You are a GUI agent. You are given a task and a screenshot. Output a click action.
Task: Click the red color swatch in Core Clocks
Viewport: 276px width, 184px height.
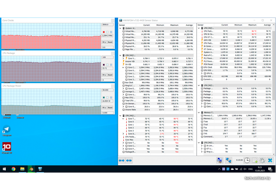(x=104, y=32)
